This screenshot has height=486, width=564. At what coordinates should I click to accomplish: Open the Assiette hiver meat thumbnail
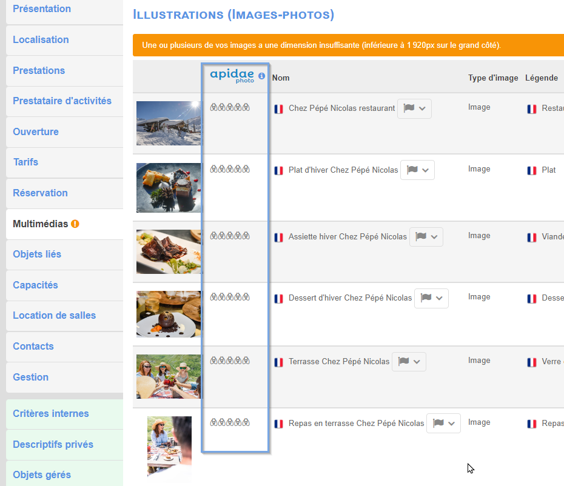click(x=169, y=251)
